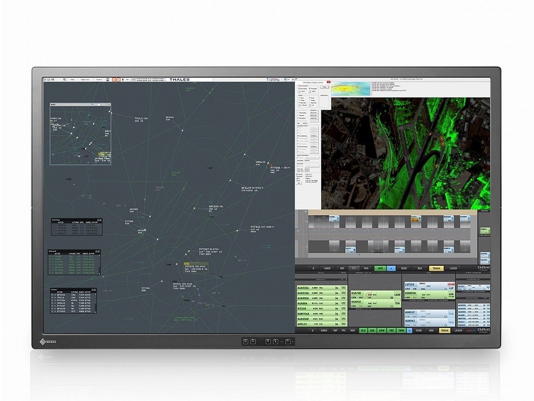
Task: Click the green button right of stand display
Action: click(486, 230)
